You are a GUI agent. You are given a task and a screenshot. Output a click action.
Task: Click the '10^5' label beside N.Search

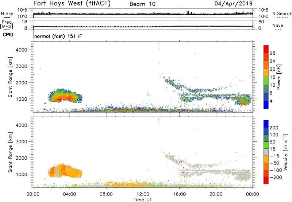264,10
